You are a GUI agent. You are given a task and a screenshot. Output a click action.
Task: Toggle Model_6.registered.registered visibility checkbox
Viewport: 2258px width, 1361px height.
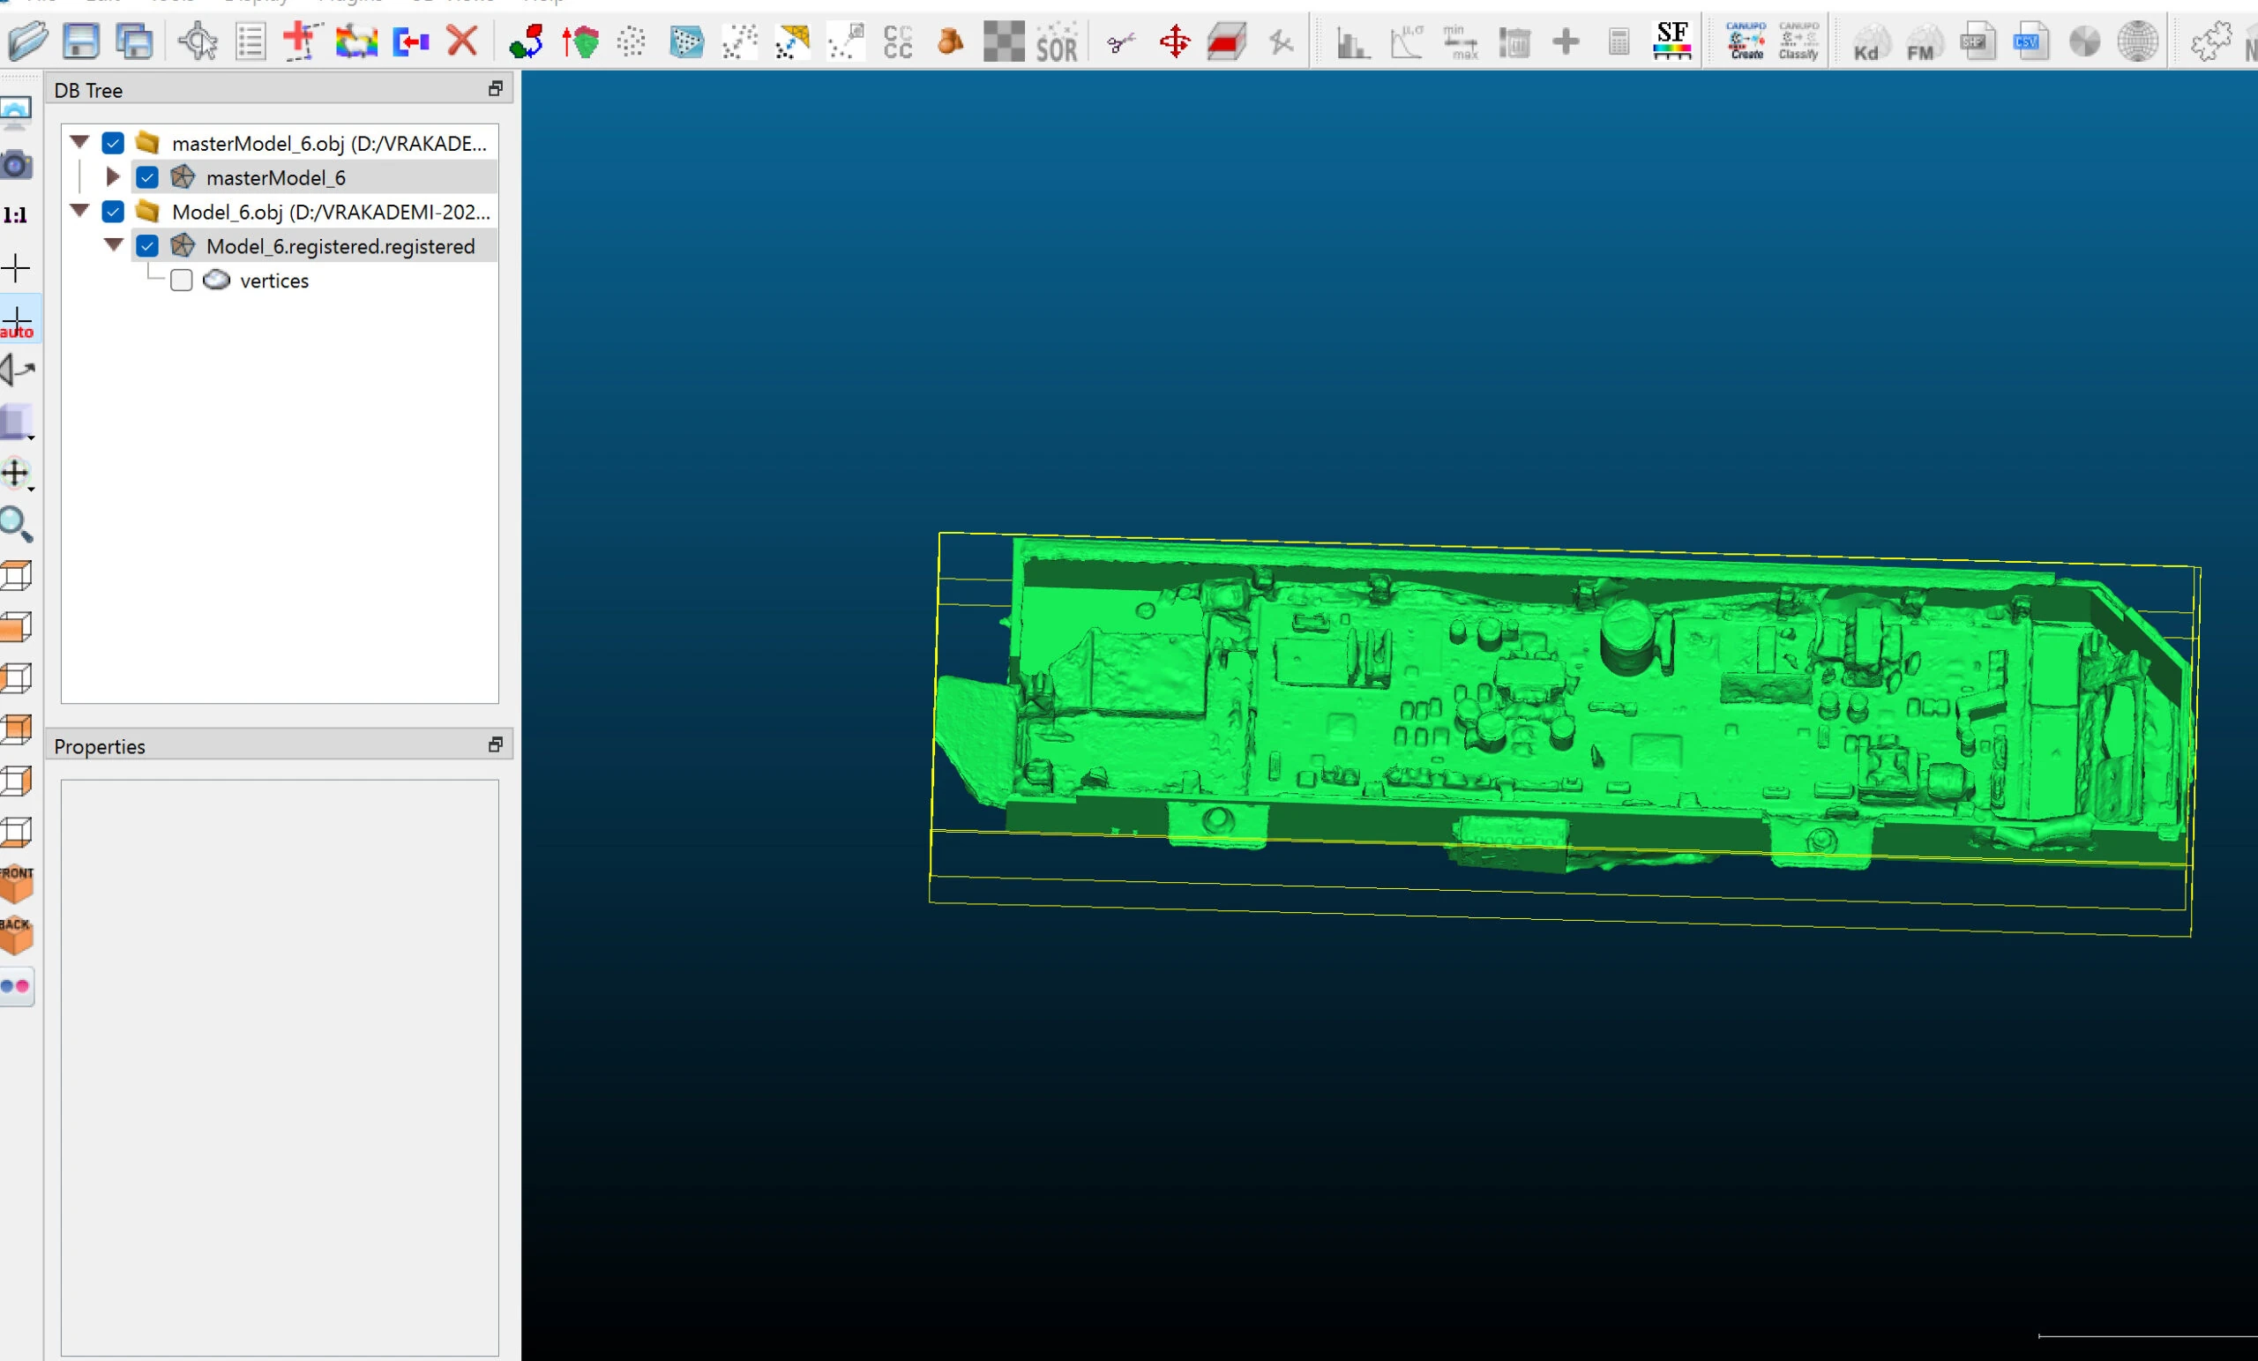(146, 245)
